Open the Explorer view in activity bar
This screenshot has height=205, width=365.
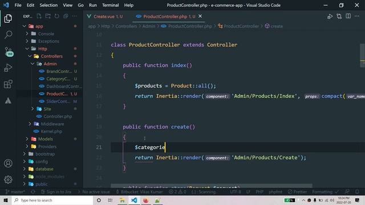click(8, 19)
